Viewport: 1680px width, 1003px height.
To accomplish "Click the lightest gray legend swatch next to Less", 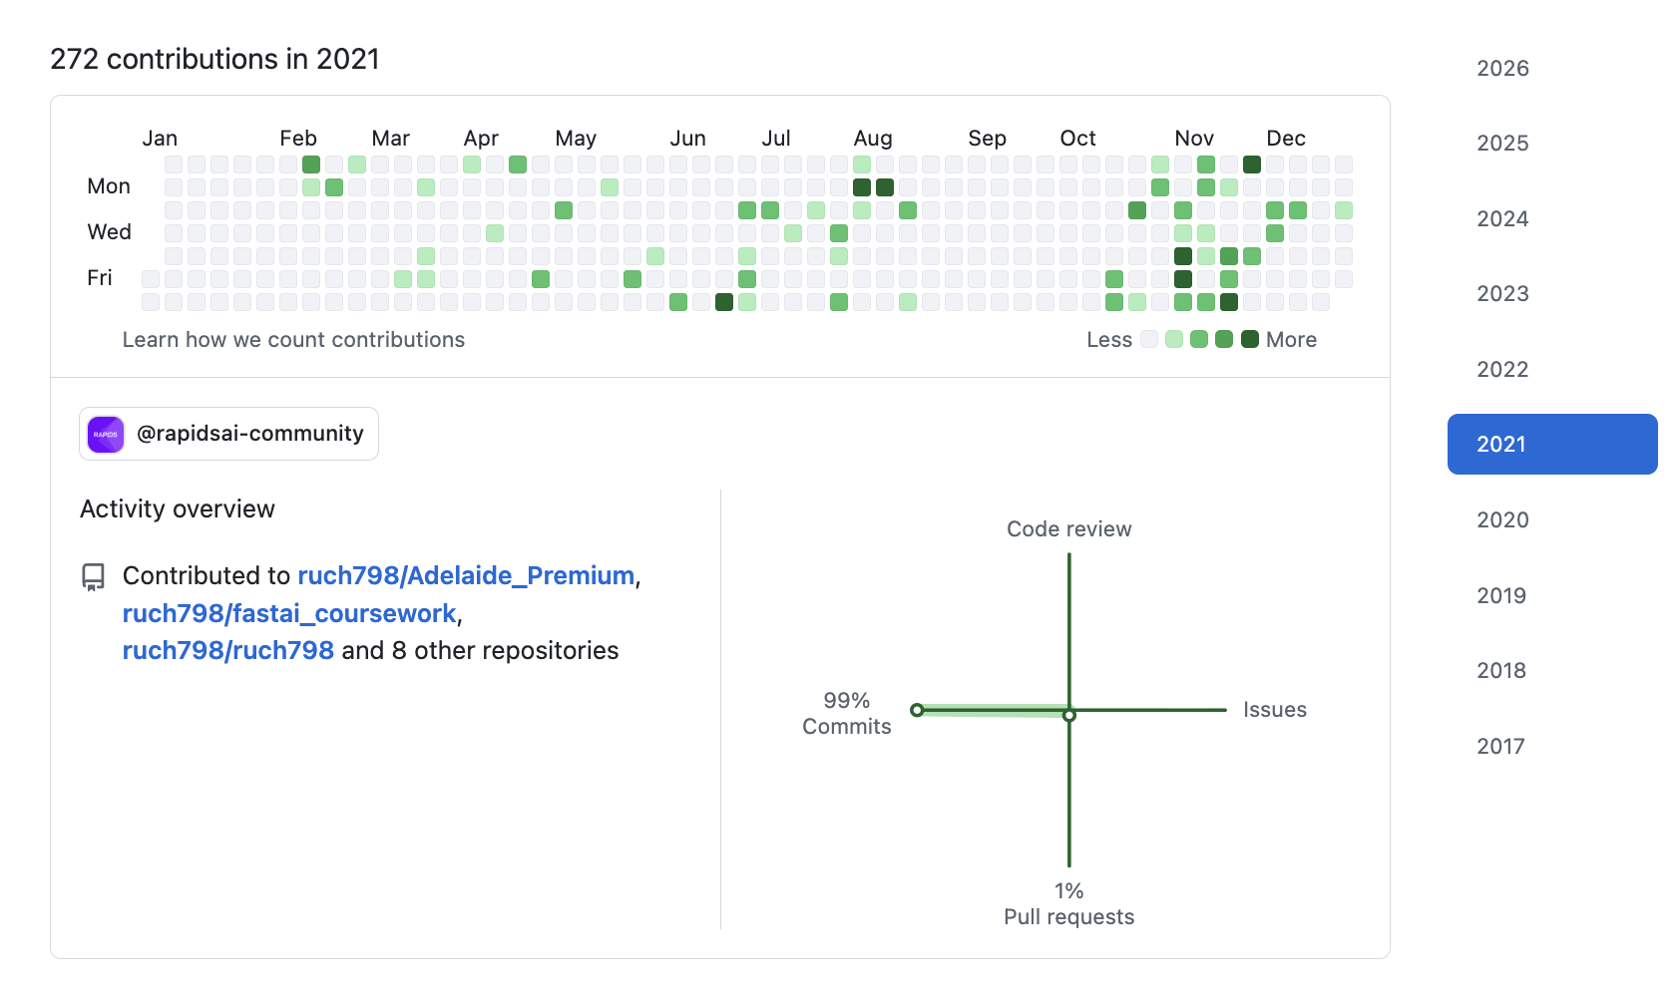I will (x=1149, y=339).
